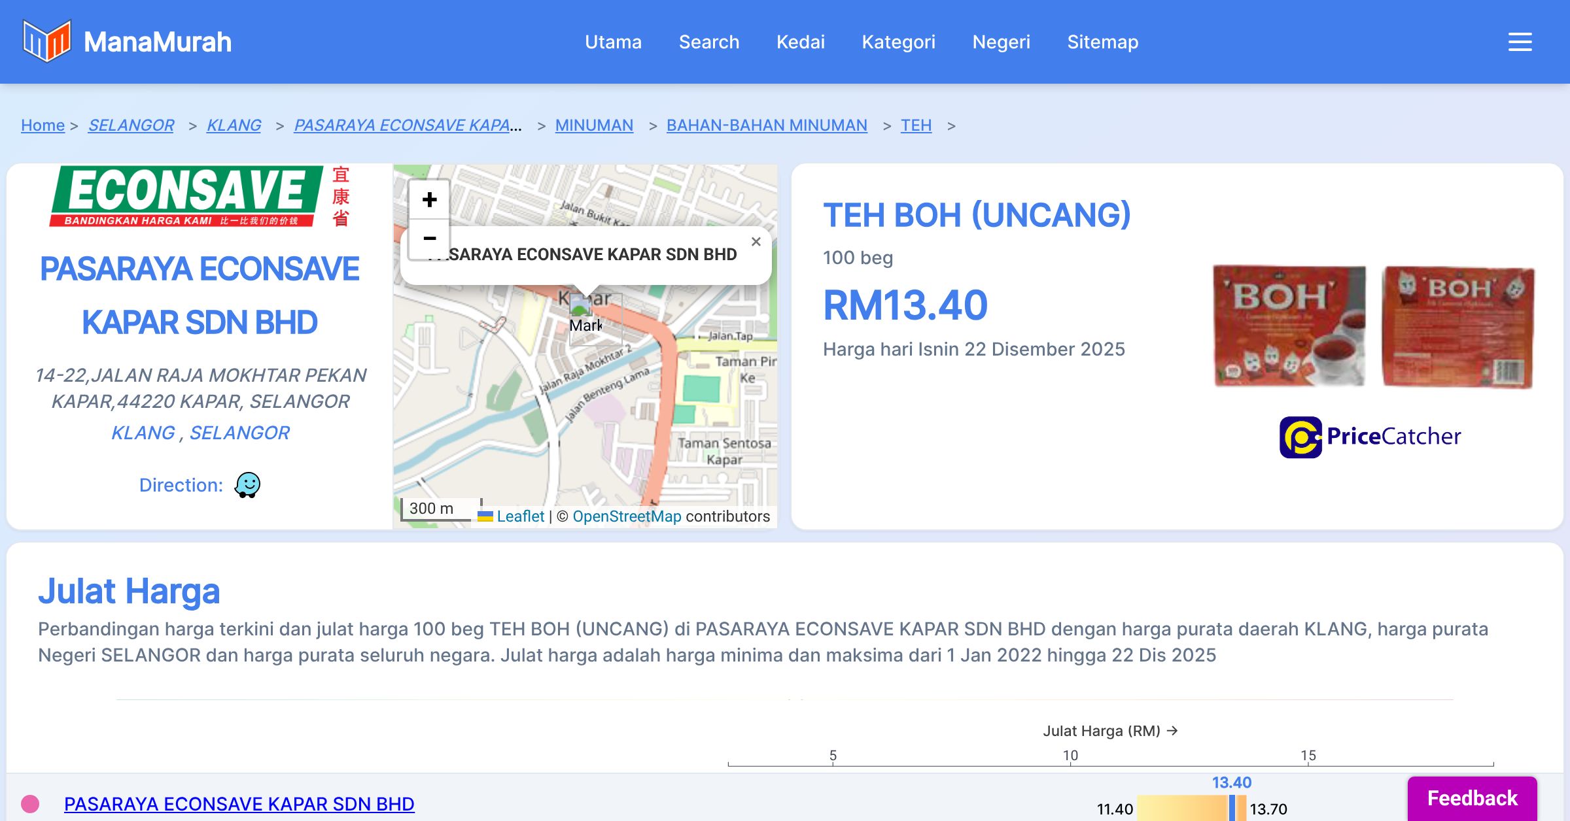The image size is (1570, 821).
Task: Zoom out on the map
Action: [429, 239]
